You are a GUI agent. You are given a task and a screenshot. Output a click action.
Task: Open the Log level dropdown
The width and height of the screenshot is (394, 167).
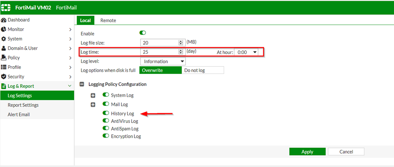click(162, 61)
